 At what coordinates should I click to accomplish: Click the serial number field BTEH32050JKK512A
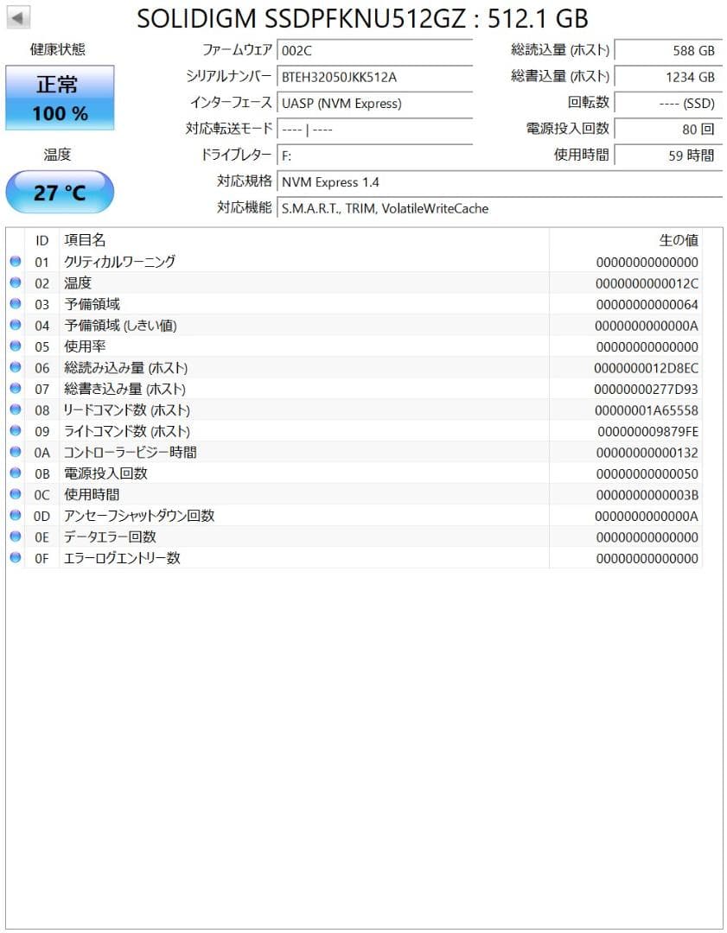click(374, 77)
